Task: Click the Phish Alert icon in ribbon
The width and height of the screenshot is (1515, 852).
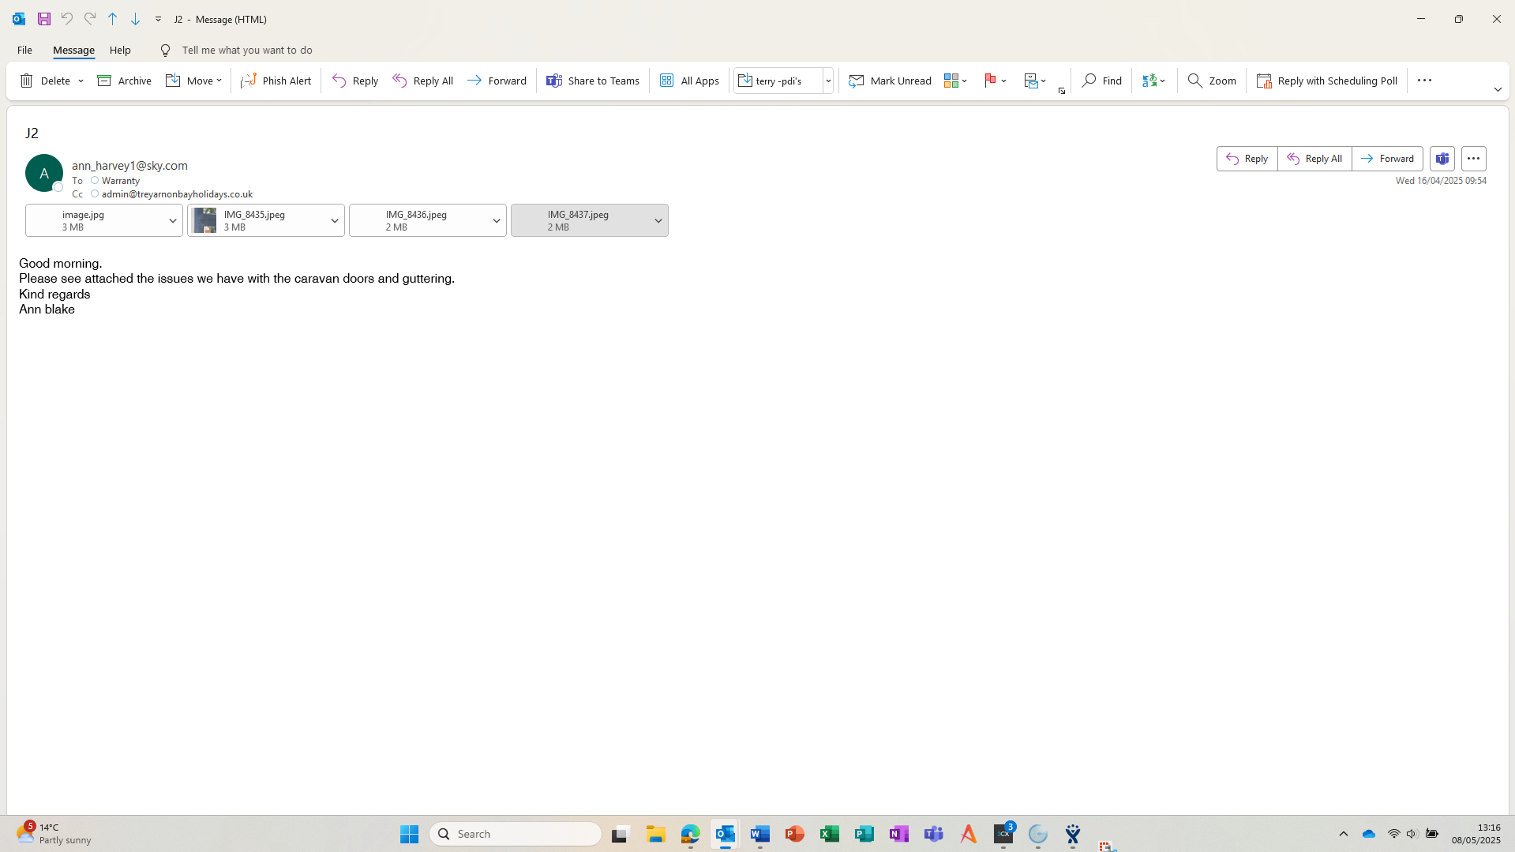Action: (249, 81)
